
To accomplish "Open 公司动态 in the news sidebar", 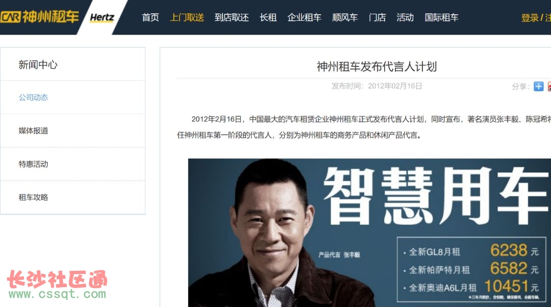I will [33, 97].
